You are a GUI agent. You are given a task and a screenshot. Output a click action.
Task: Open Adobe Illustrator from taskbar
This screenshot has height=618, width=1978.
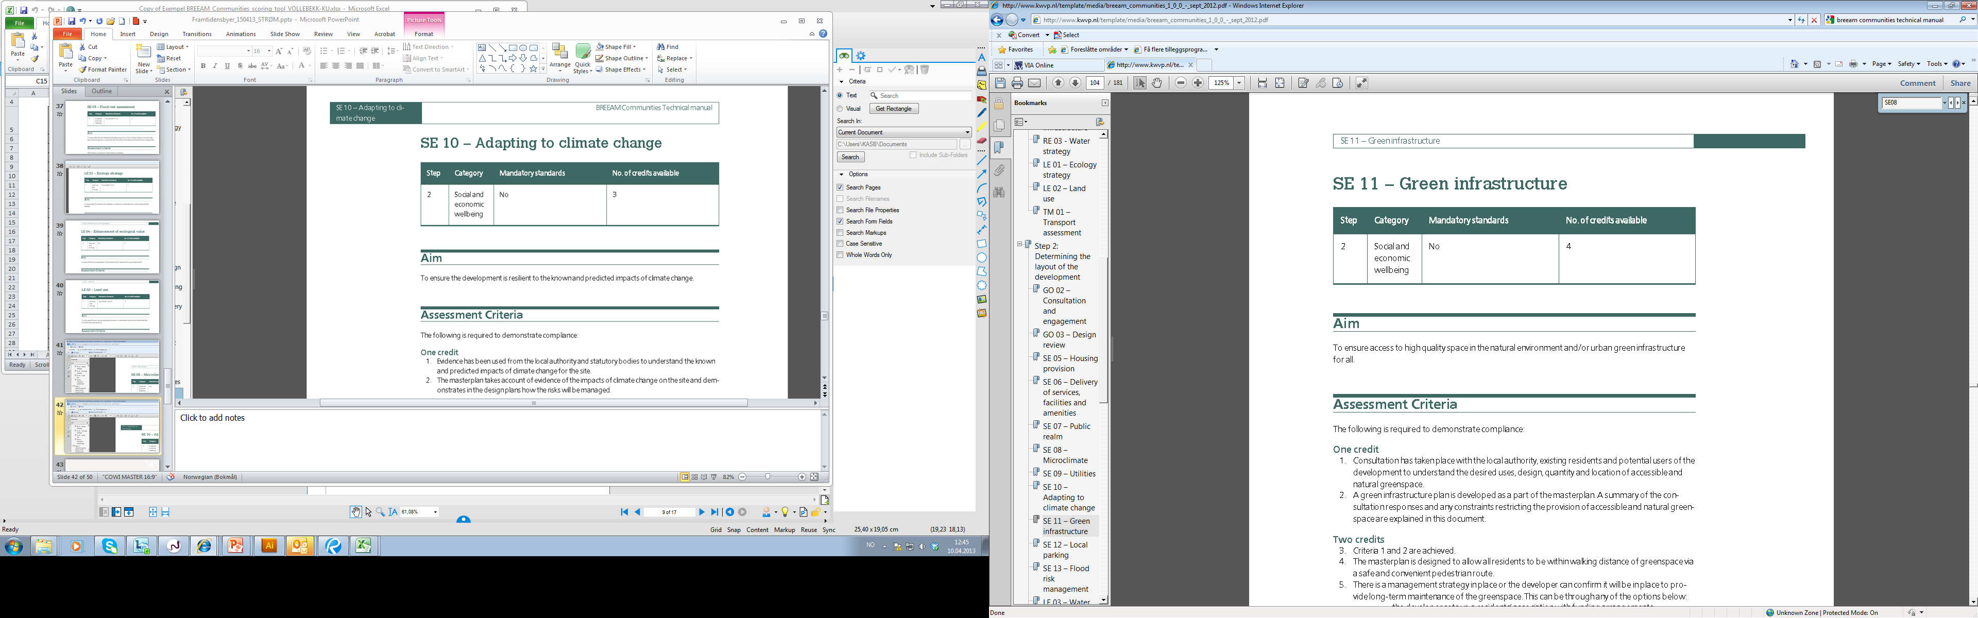(269, 546)
